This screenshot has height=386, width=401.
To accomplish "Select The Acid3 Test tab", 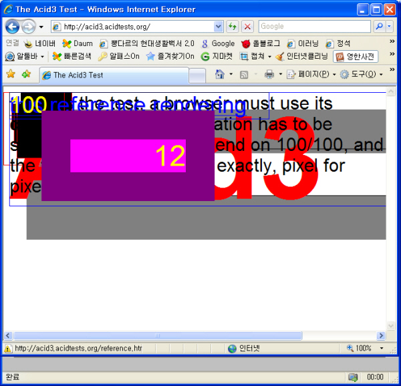I will [x=114, y=75].
